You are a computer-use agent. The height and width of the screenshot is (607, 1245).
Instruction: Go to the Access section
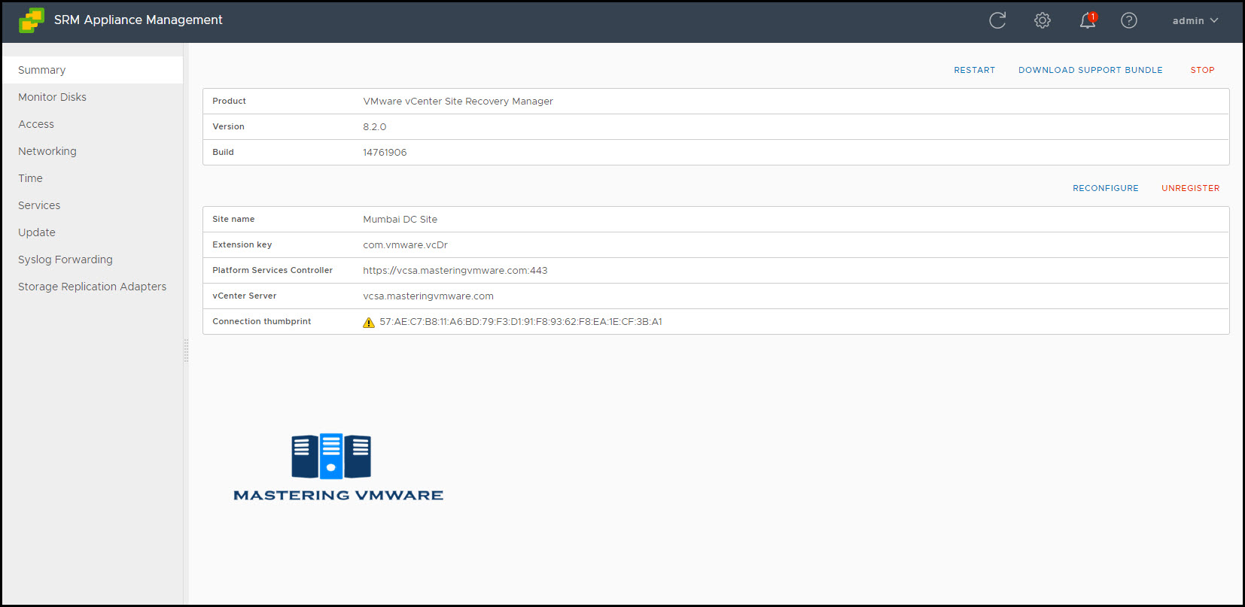click(x=93, y=124)
